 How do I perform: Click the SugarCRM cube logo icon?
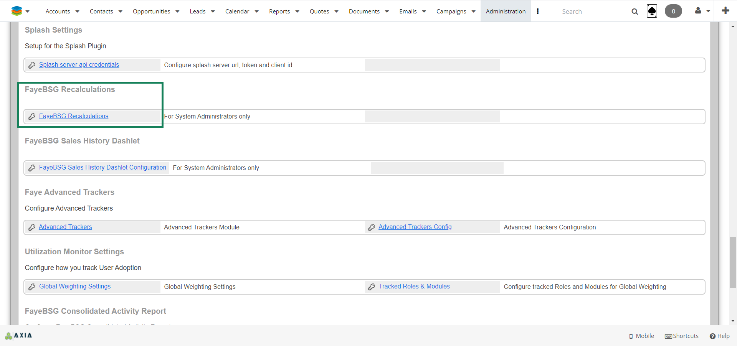[x=17, y=11]
